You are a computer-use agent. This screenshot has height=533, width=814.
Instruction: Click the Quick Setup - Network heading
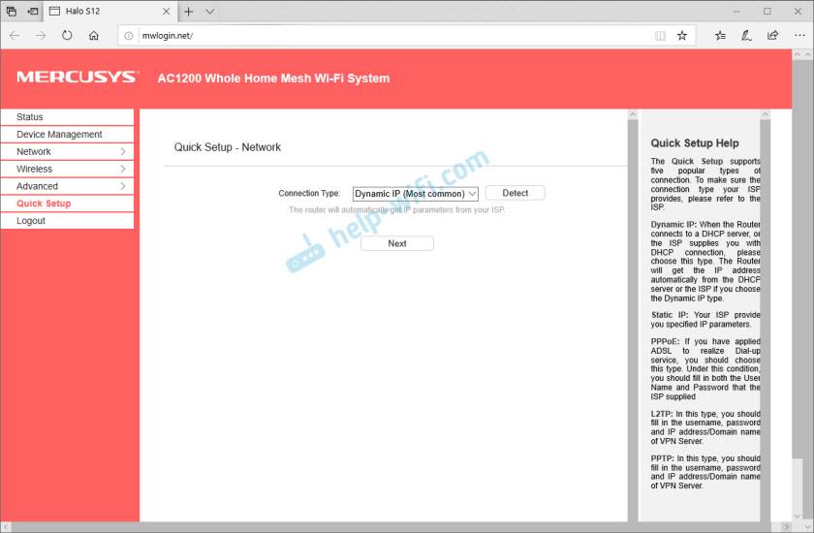[228, 147]
